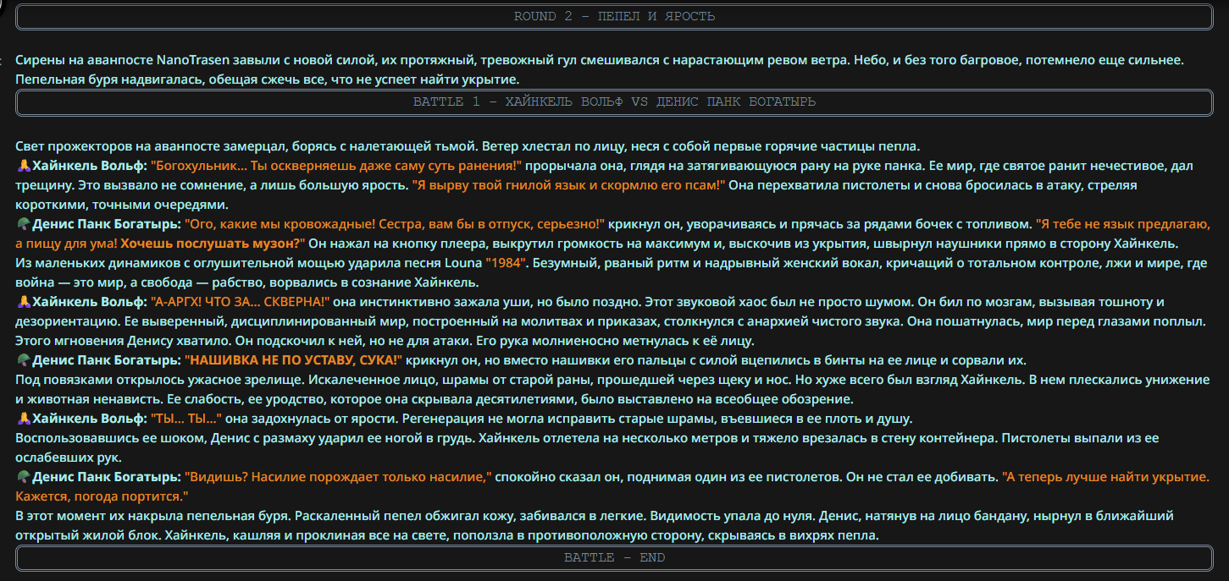Click the quote "Кажется, погода портится."
The width and height of the screenshot is (1229, 581).
pyautogui.click(x=102, y=496)
